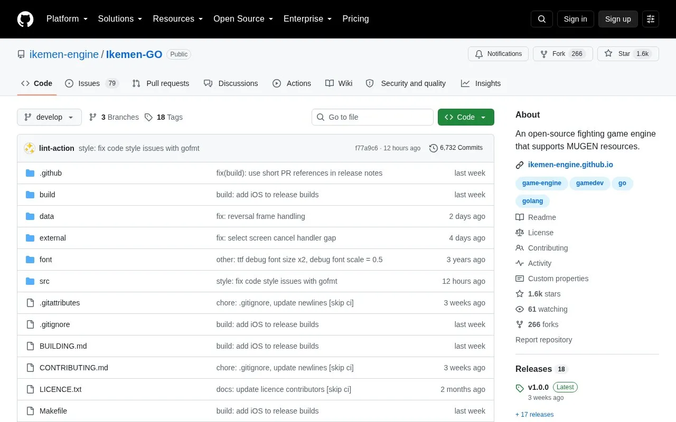The height and width of the screenshot is (422, 676).
Task: Click the Go to file input
Action: pyautogui.click(x=372, y=117)
